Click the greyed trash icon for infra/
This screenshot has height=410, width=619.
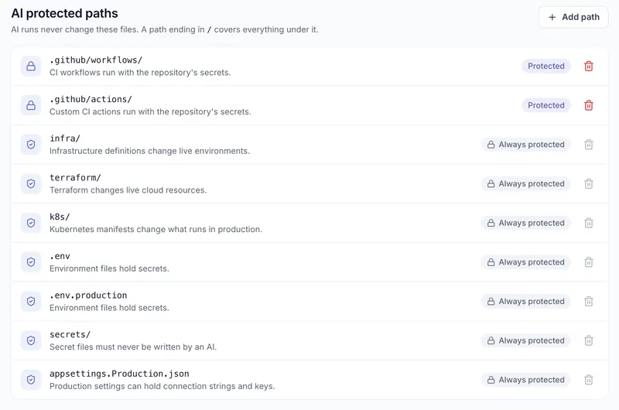coord(588,145)
